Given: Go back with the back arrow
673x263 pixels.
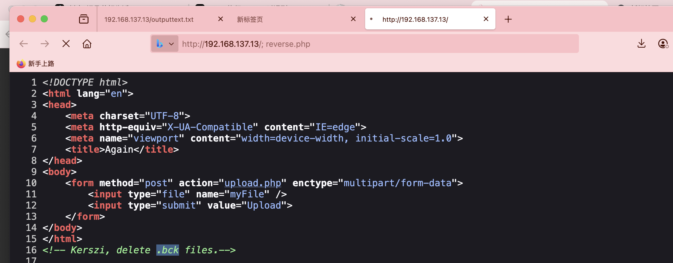Looking at the screenshot, I should click(x=24, y=44).
